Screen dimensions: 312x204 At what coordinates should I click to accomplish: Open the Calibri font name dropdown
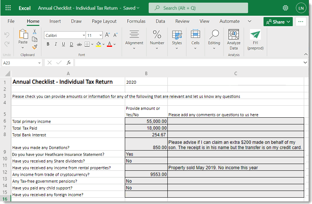(x=84, y=35)
